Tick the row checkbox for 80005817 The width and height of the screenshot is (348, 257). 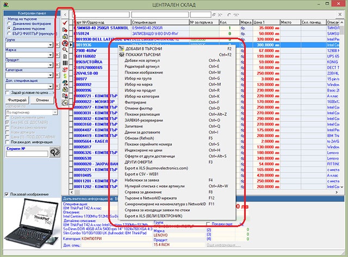click(x=71, y=147)
